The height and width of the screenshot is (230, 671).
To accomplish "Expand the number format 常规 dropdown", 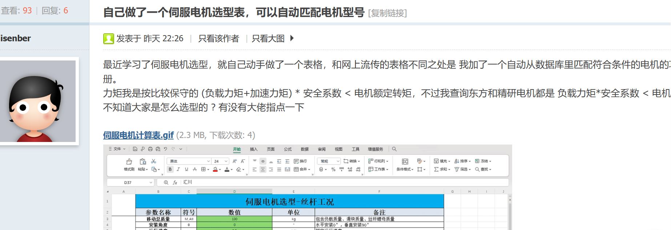I will [338, 161].
